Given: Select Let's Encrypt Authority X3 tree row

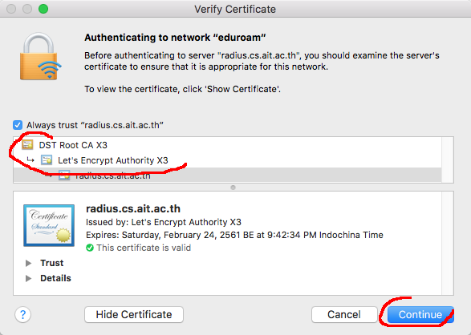Looking at the screenshot, I should pyautogui.click(x=227, y=160).
